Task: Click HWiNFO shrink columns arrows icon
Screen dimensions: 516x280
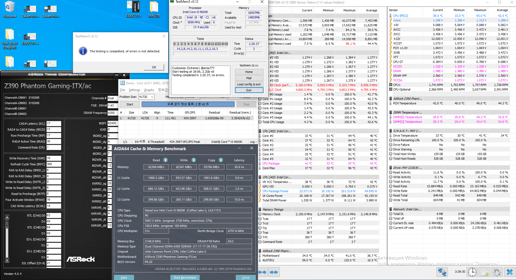Action: (x=274, y=272)
